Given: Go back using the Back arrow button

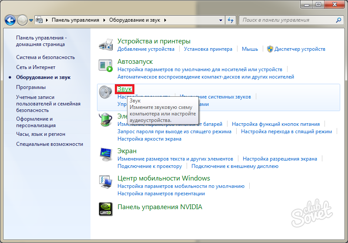Looking at the screenshot, I should click(10, 20).
